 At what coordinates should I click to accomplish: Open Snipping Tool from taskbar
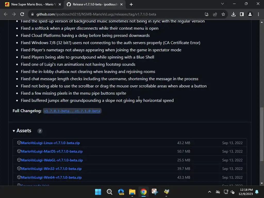click(155, 192)
